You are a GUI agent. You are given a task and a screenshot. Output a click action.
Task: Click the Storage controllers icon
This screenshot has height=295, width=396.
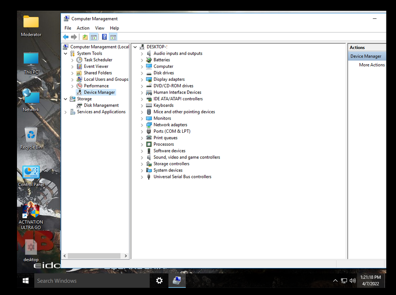coord(149,164)
